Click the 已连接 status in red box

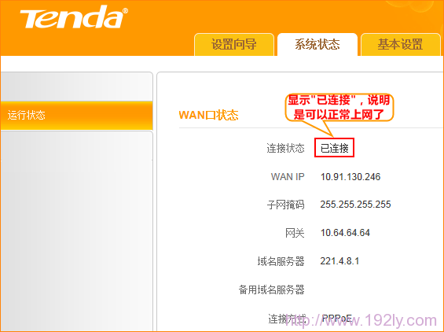(335, 148)
